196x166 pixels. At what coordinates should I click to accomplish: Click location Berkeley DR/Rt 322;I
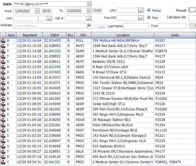point(108,62)
